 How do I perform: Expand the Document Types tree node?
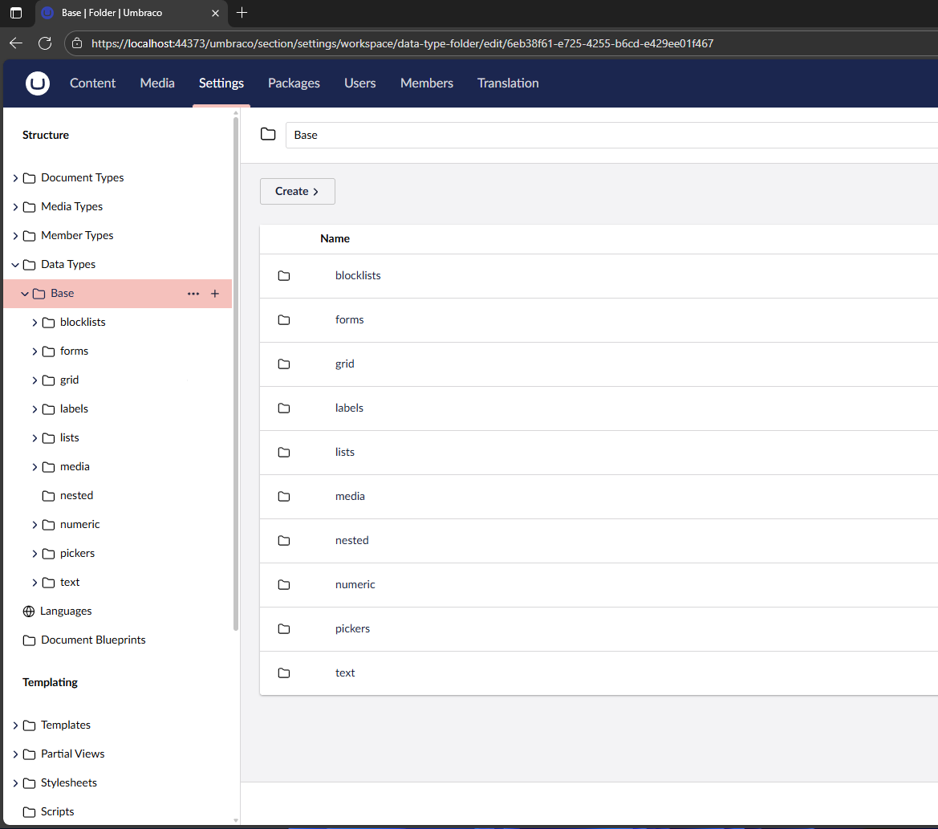tap(15, 178)
